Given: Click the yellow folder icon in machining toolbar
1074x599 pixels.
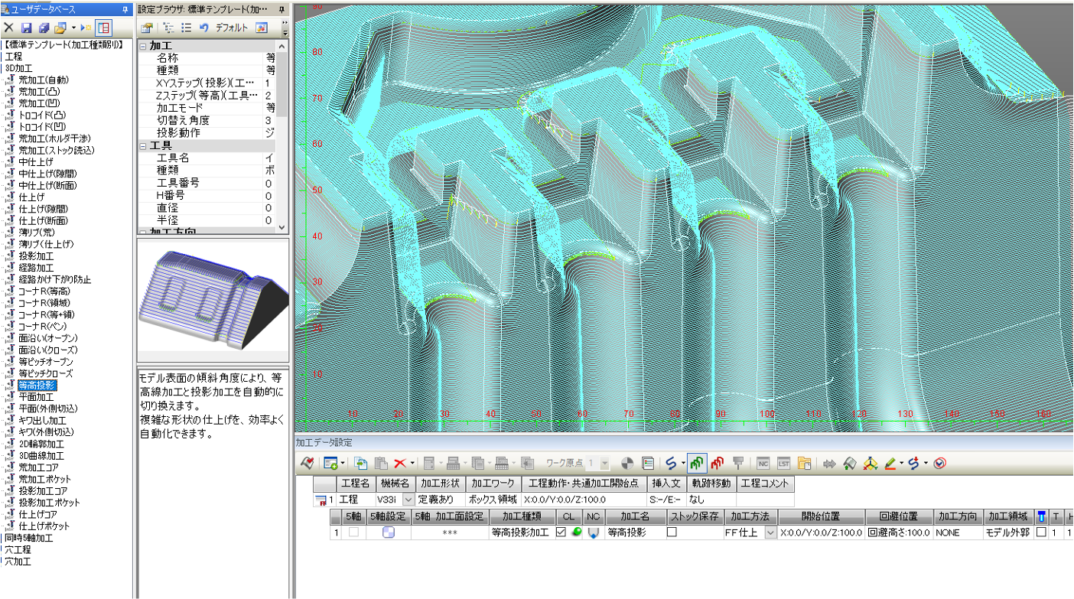Looking at the screenshot, I should (x=804, y=463).
